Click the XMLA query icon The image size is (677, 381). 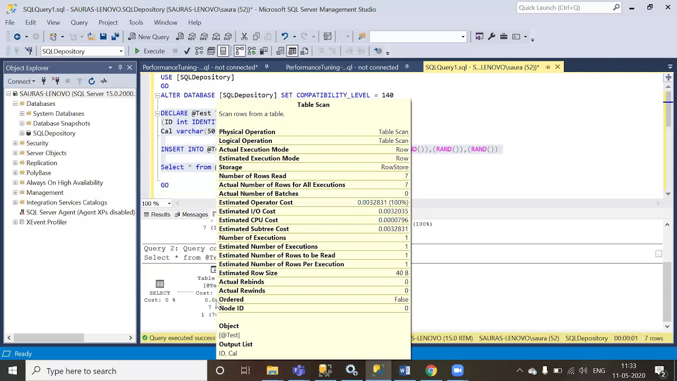(x=216, y=37)
